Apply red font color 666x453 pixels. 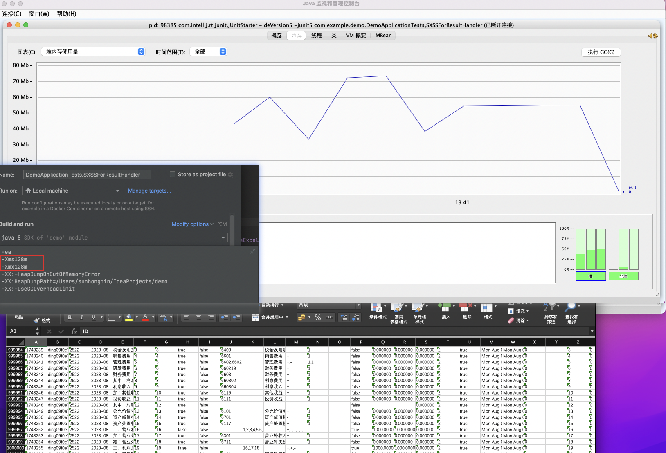145,317
